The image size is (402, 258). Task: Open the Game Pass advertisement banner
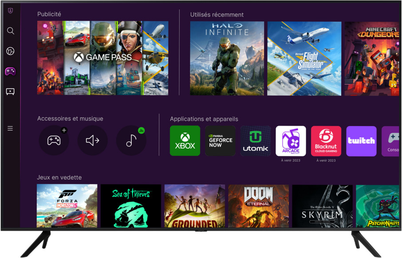[x=102, y=58]
